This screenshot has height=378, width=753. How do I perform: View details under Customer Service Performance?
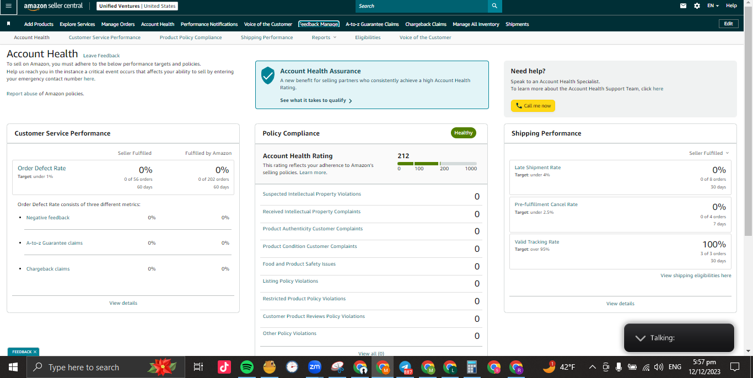point(123,303)
